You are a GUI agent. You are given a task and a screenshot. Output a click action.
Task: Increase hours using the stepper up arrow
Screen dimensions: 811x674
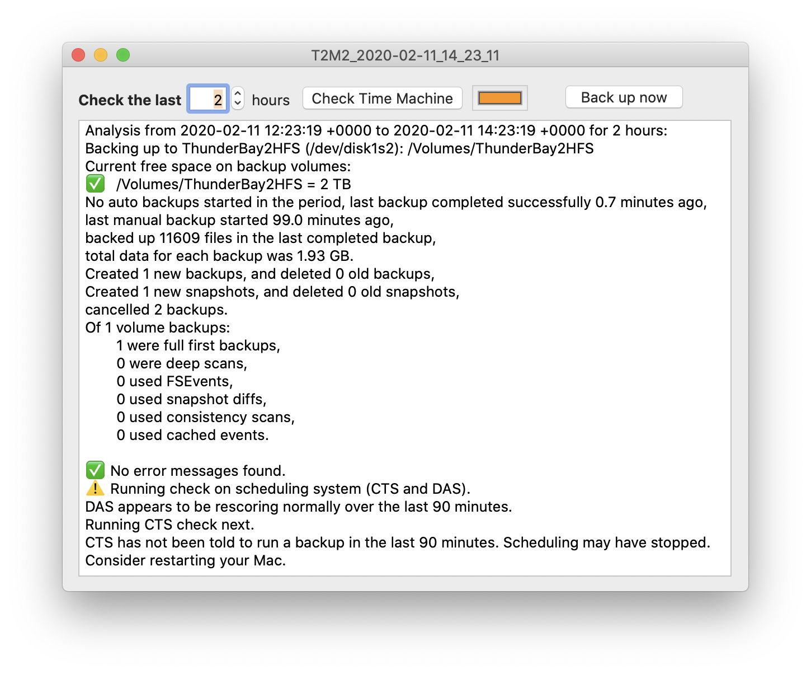(238, 93)
